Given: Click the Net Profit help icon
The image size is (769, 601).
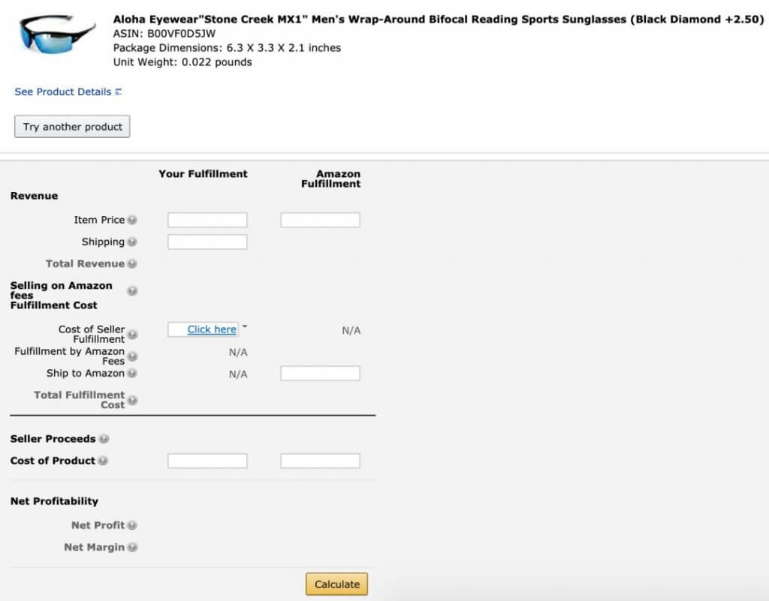Looking at the screenshot, I should [x=132, y=525].
